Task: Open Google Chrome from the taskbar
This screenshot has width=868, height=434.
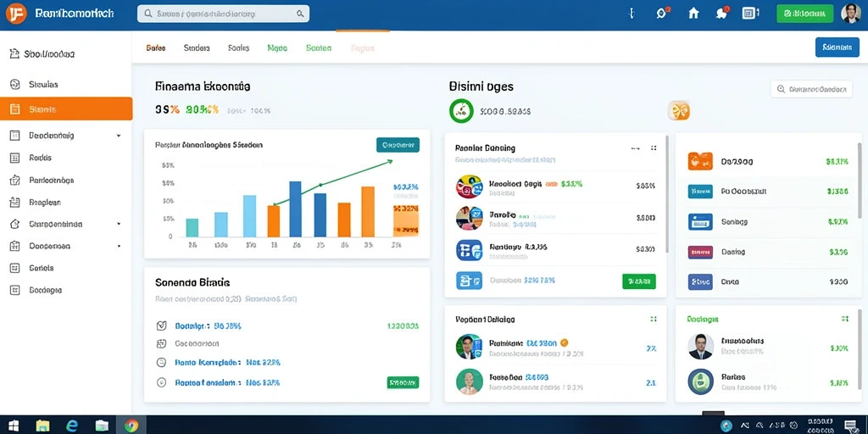Action: [x=131, y=426]
